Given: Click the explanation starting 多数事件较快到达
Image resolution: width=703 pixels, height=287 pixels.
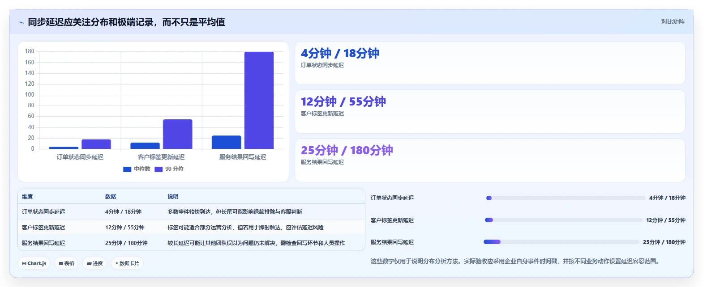Looking at the screenshot, I should 235,212.
